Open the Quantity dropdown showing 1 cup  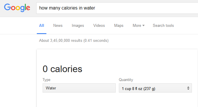155,88
